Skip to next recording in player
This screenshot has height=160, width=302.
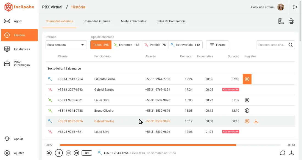coord(77,153)
